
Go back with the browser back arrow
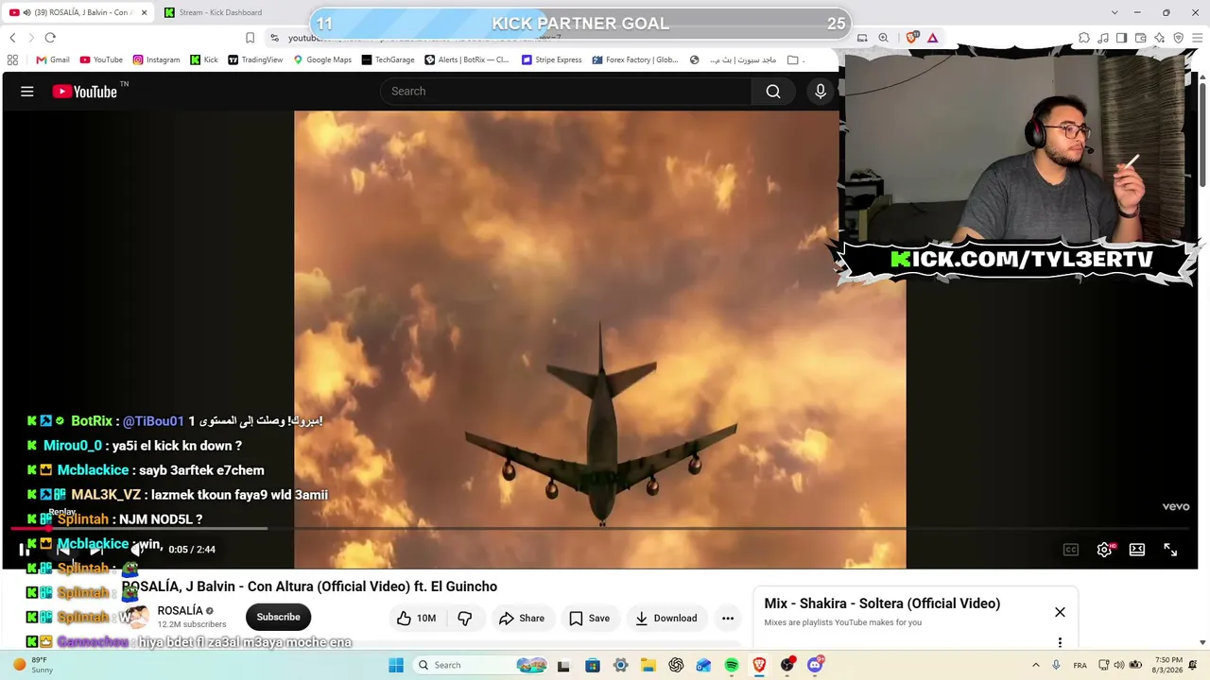[12, 38]
